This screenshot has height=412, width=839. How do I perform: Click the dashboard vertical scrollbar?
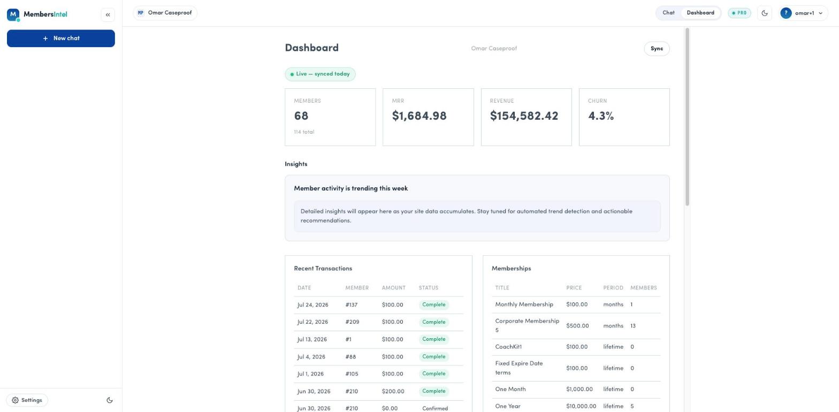pos(687,117)
